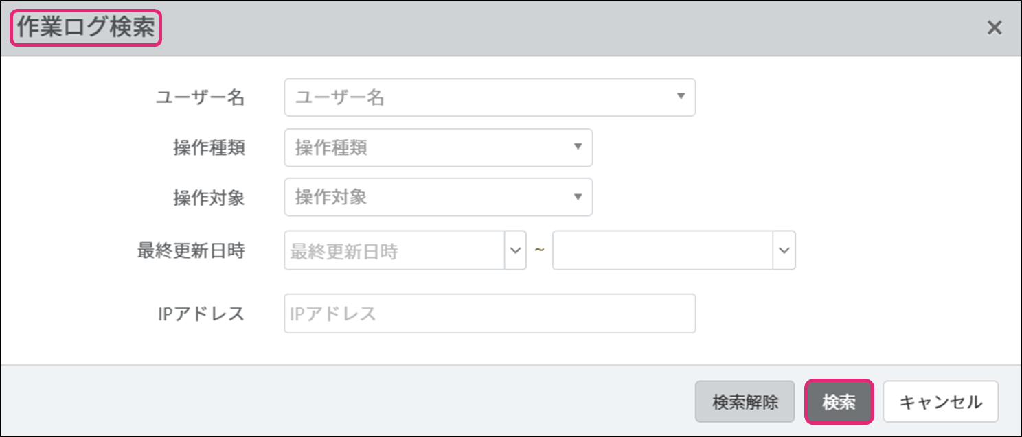Click the 作業ログ検索 dialog title

tap(86, 28)
